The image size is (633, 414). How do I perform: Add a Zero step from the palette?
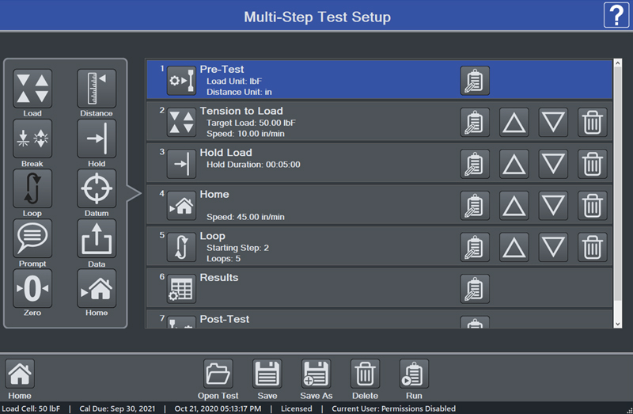(x=32, y=288)
